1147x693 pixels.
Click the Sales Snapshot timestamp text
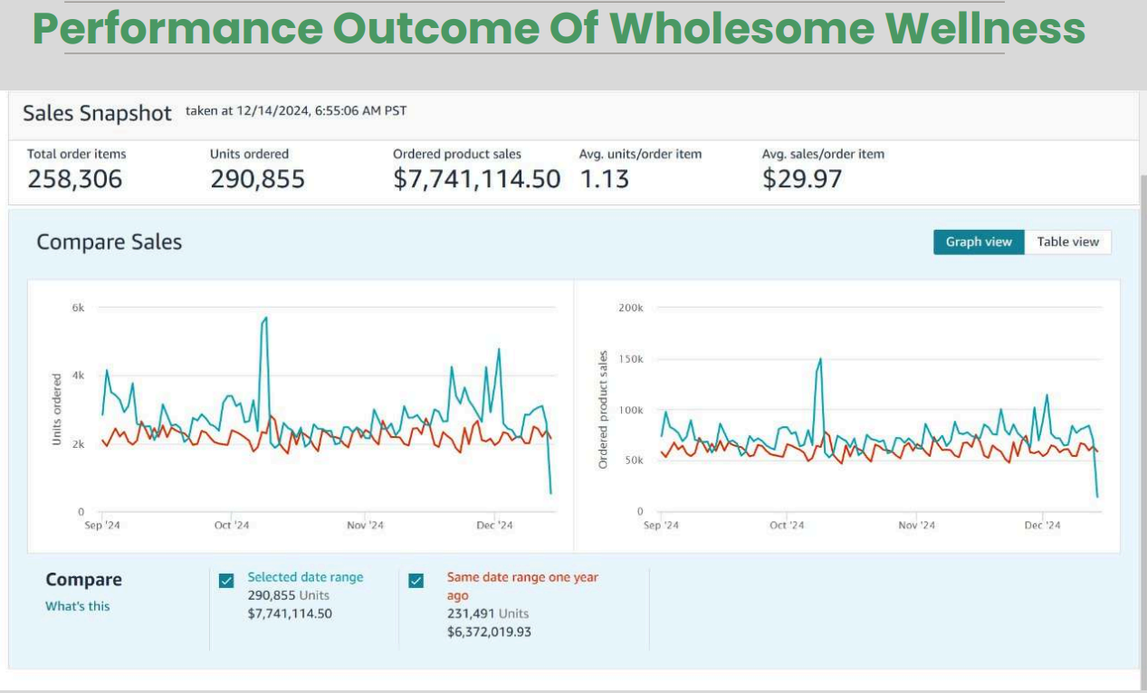[x=296, y=111]
